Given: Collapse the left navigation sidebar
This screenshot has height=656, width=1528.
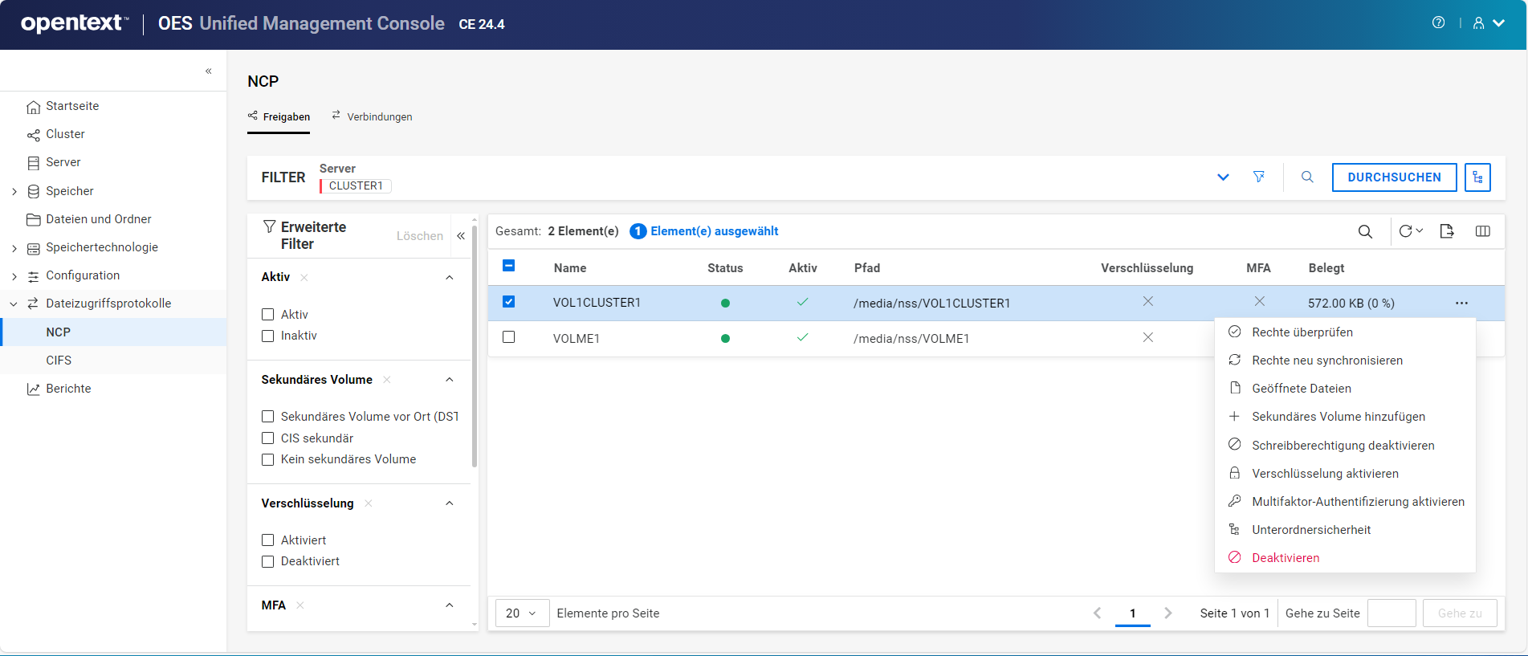Looking at the screenshot, I should pos(209,71).
